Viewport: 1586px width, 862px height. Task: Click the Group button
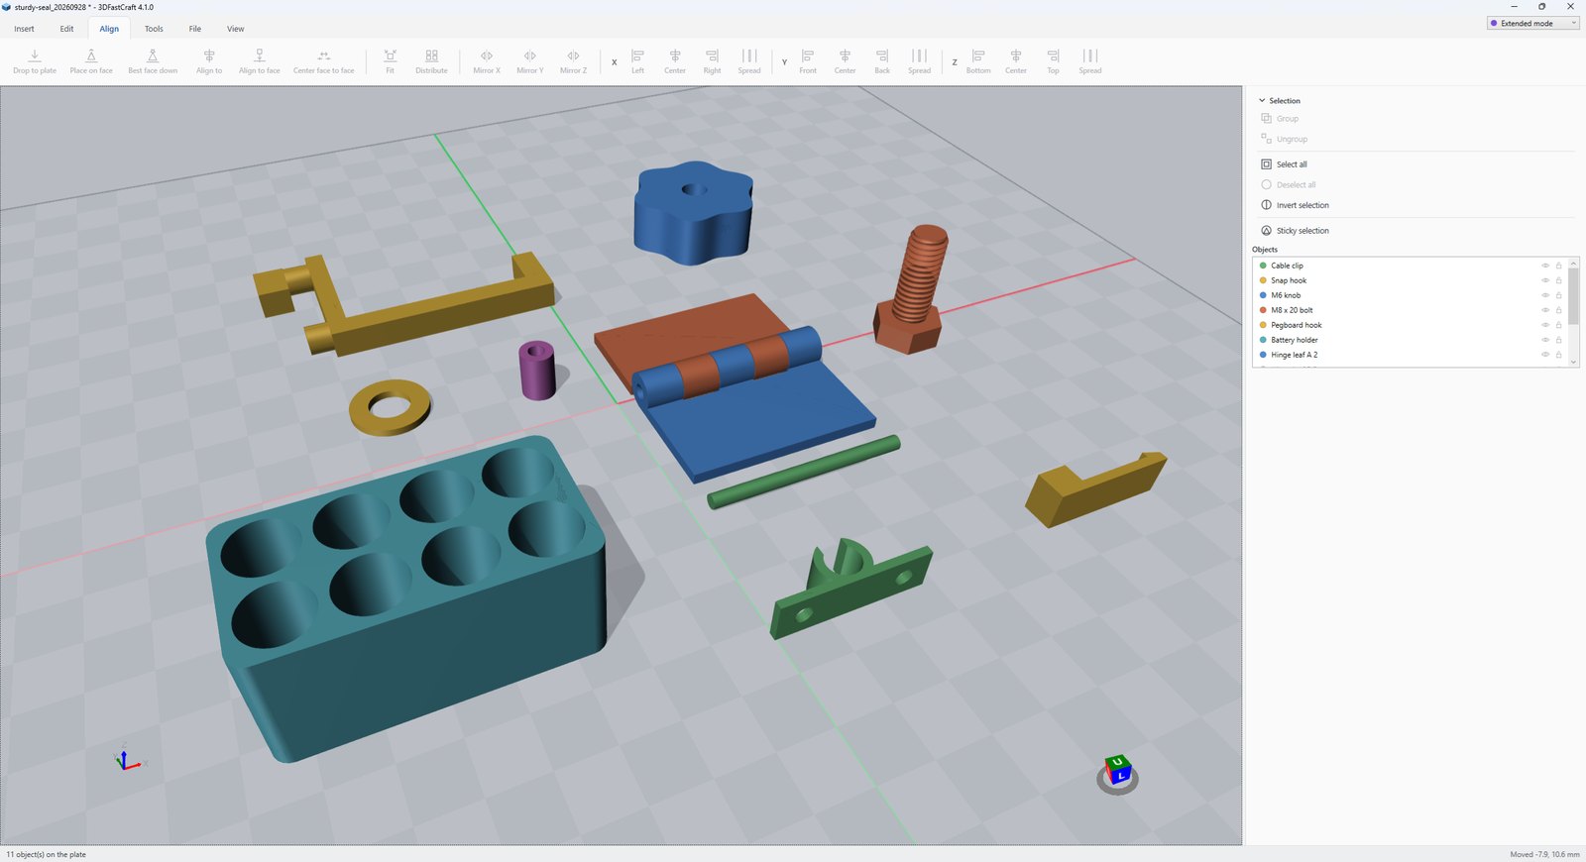pos(1280,119)
